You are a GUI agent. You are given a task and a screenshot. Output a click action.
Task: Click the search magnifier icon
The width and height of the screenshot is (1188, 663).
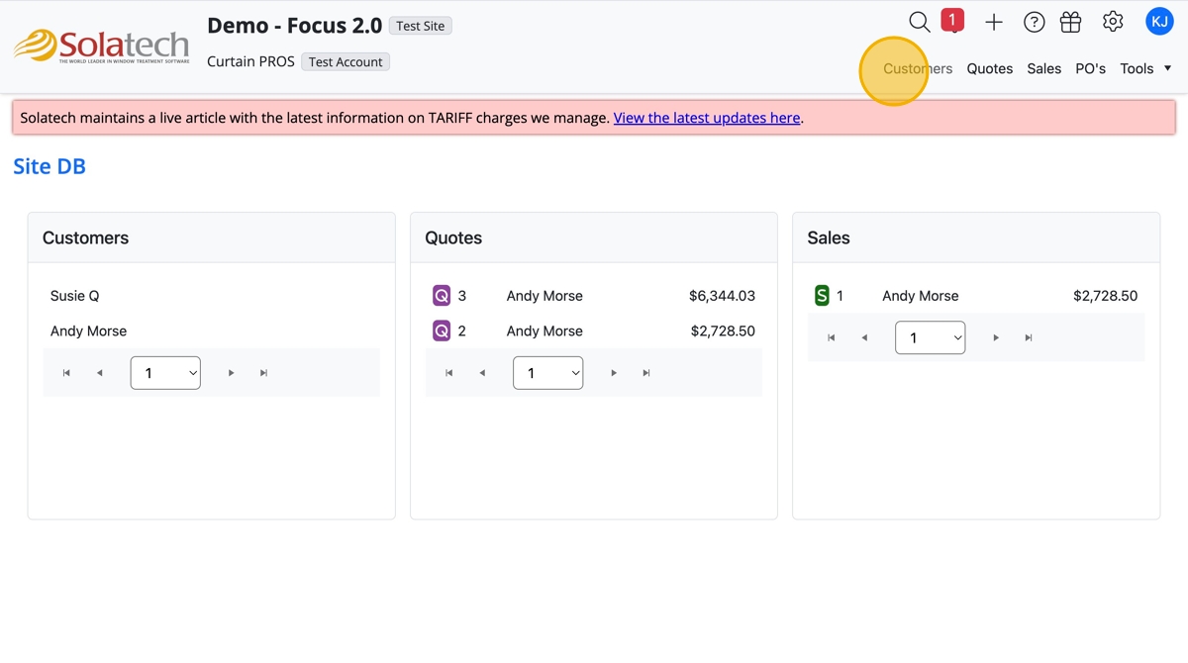tap(919, 22)
